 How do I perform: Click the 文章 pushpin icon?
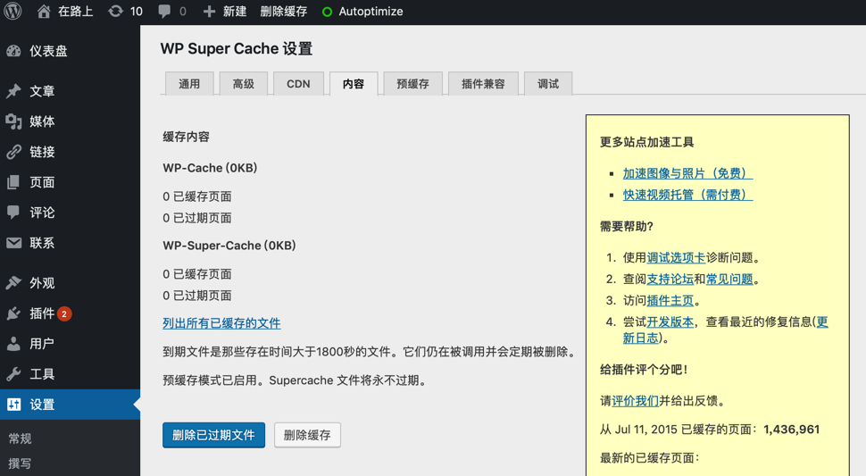(x=13, y=91)
